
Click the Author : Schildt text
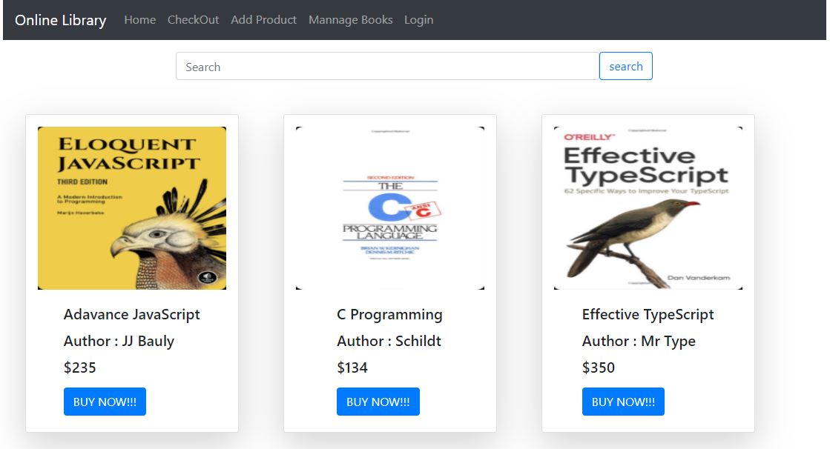coord(389,341)
